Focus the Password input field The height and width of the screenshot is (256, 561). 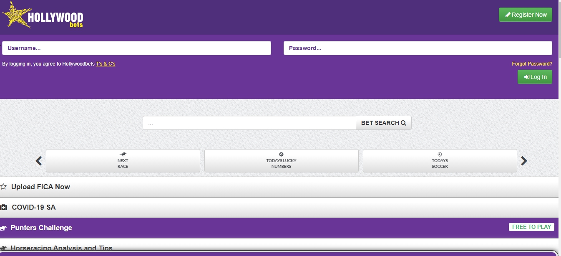(418, 48)
